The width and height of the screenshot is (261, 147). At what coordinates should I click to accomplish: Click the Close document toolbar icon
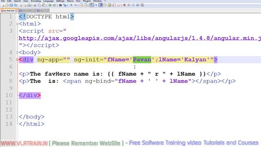pyautogui.click(x=21, y=5)
